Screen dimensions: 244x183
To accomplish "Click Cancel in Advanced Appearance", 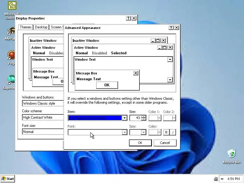I will pyautogui.click(x=165, y=143).
